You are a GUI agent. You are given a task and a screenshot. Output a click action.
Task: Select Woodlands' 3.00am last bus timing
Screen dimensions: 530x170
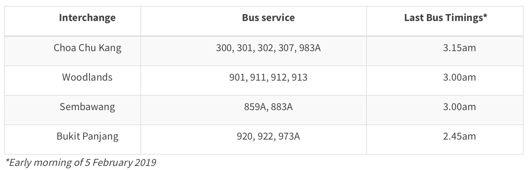(459, 77)
